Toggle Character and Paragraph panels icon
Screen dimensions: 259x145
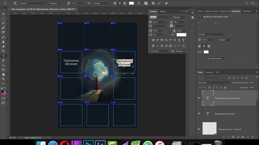coord(146,3)
